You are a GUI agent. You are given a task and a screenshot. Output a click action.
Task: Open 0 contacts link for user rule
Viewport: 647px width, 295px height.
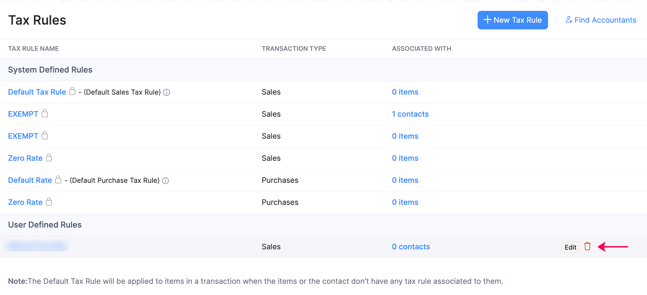coord(411,247)
